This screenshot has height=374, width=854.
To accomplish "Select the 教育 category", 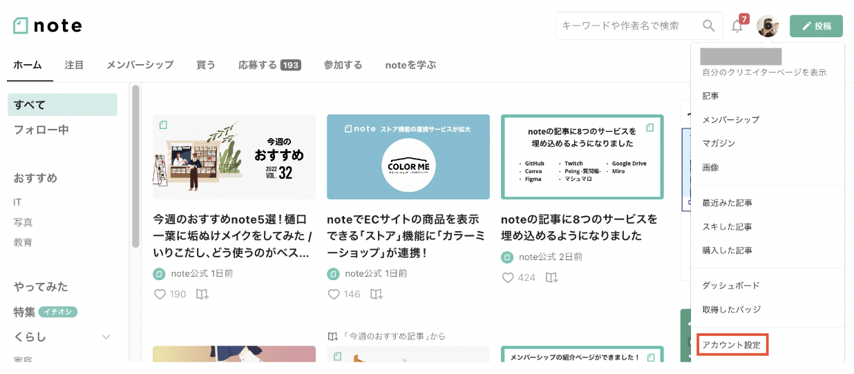I will [x=23, y=243].
